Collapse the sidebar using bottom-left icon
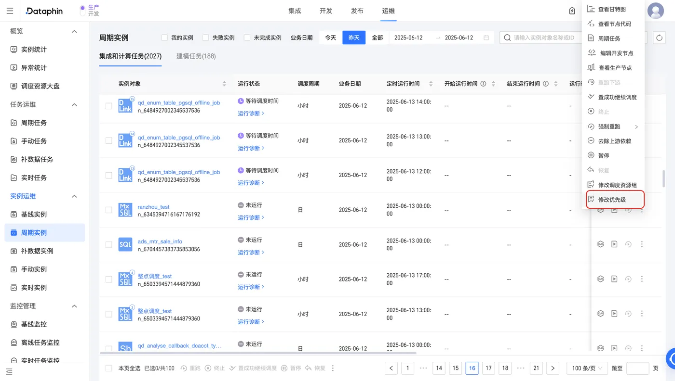The width and height of the screenshot is (675, 381). [9, 371]
